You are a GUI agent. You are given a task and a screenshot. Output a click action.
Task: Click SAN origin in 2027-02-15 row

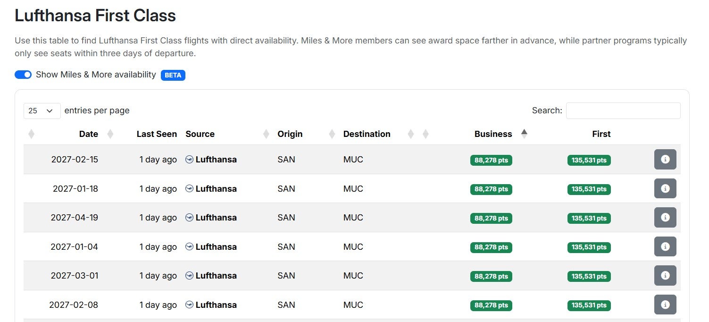click(x=286, y=160)
